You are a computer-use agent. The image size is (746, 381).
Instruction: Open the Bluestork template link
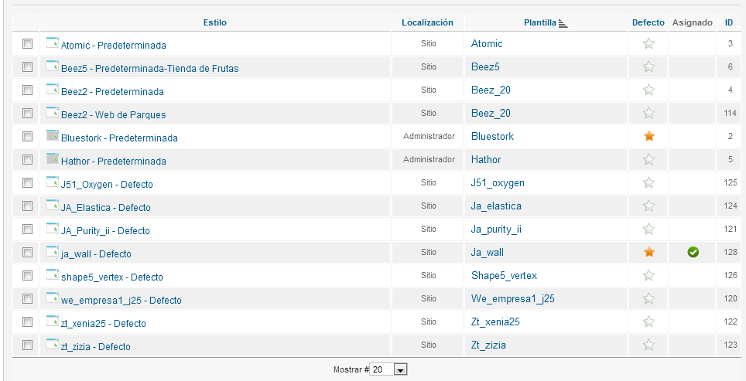[x=492, y=136]
